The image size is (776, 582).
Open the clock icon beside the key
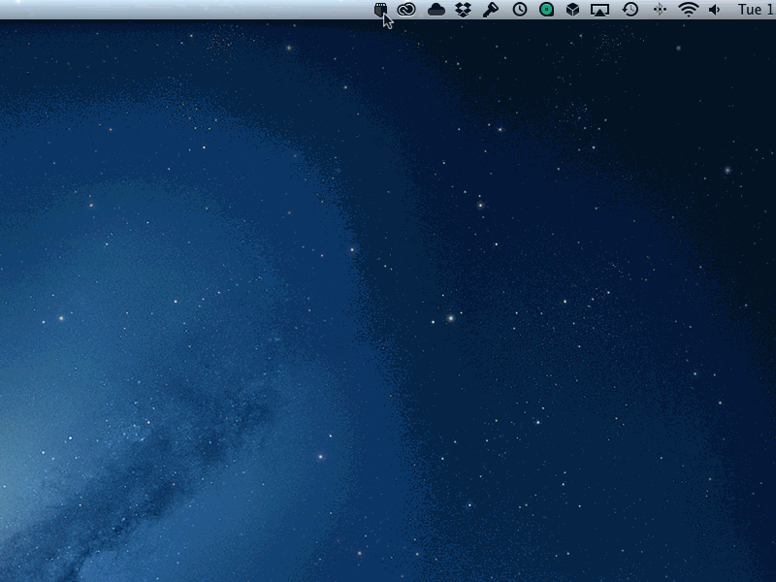pos(520,10)
